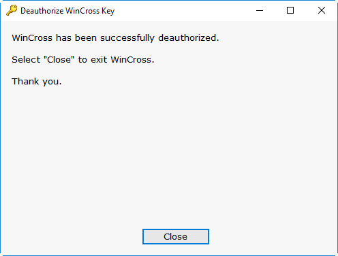The image size is (338, 256).
Task: Click the word "Deauthorize" in the title bar
Action: 42,11
